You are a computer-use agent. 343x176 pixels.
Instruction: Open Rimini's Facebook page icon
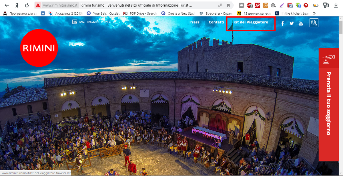click(283, 23)
